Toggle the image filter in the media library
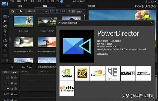This screenshot has height=101, width=158. click(x=57, y=11)
